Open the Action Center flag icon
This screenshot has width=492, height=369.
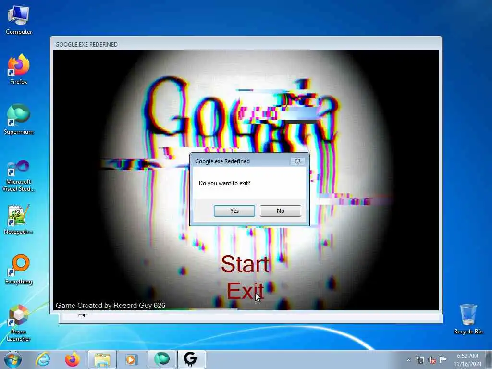pyautogui.click(x=443, y=360)
